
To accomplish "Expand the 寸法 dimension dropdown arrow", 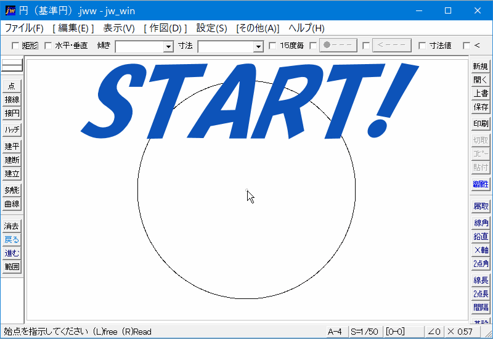I will click(258, 47).
